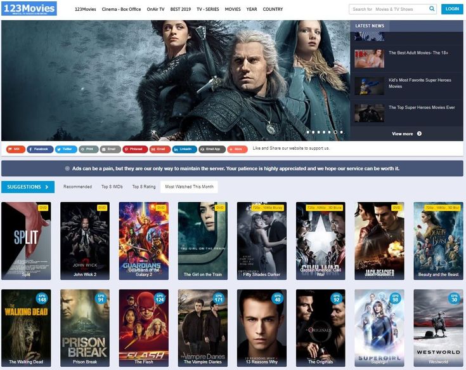Click the last slider pagination dot
The image size is (466, 370).
342,132
